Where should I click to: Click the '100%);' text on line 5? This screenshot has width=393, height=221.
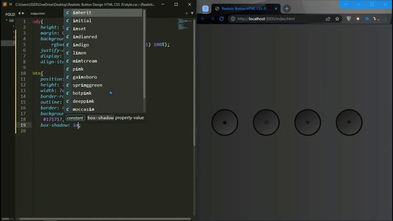[x=161, y=45]
